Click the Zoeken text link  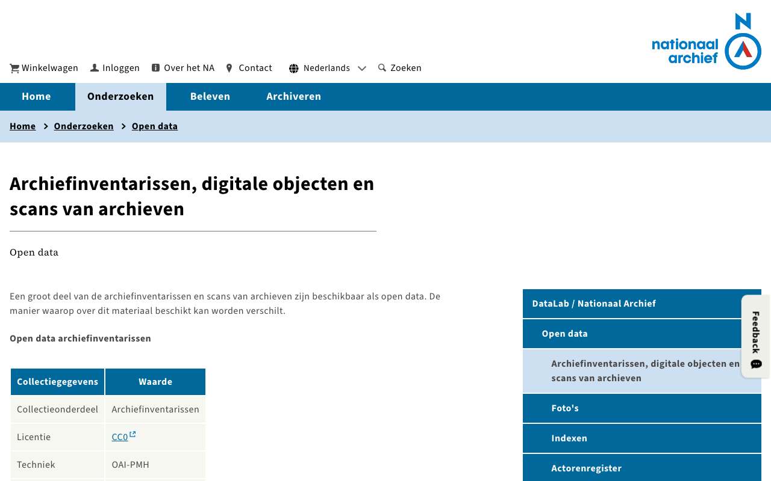pos(406,68)
